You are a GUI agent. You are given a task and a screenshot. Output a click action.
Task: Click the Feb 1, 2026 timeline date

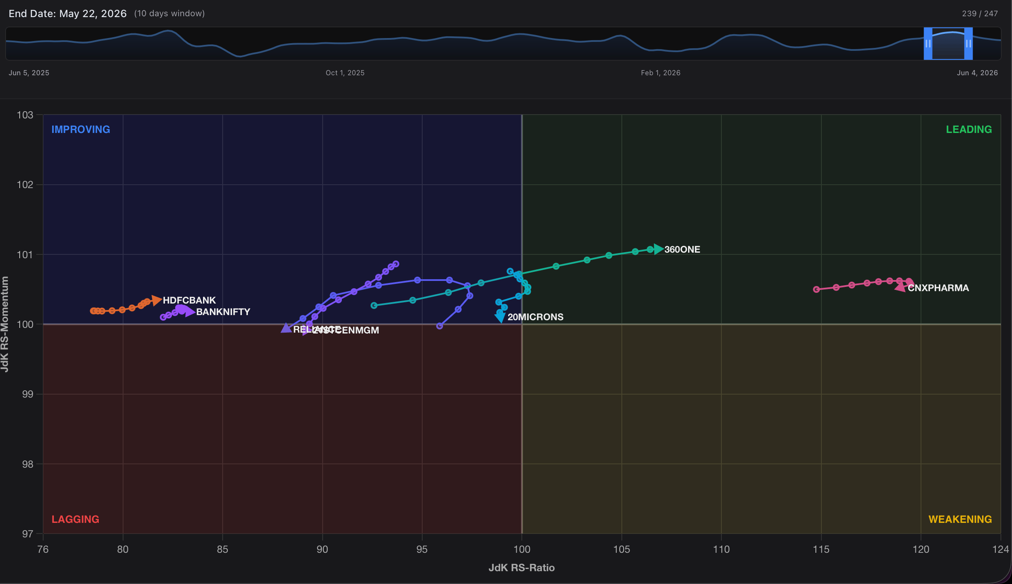pyautogui.click(x=661, y=73)
